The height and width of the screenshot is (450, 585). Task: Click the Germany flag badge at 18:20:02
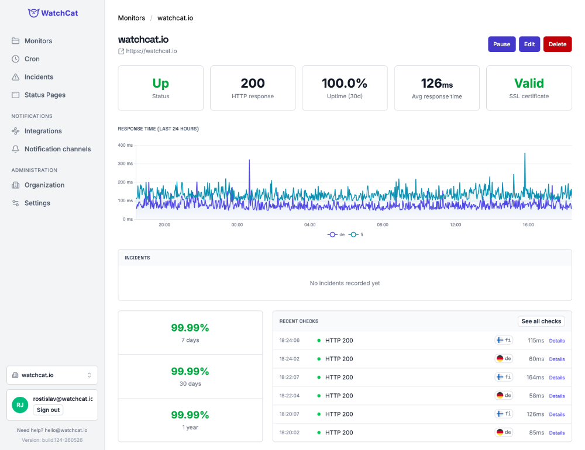(504, 432)
